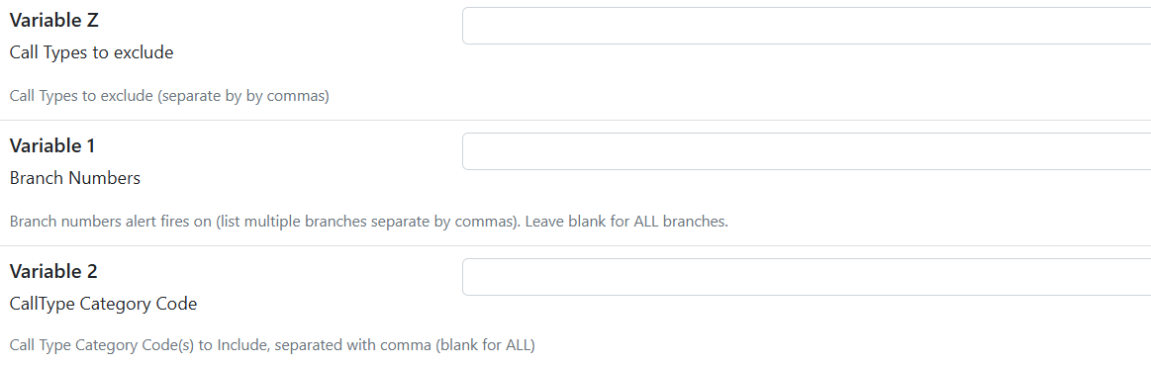The image size is (1151, 366).
Task: Click the 'Branch Numbers' label
Action: click(75, 178)
